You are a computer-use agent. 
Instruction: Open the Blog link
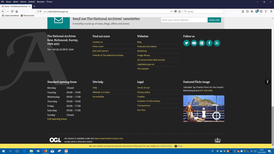pyautogui.click(x=139, y=42)
